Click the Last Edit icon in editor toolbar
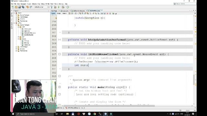The width and height of the screenshot is (207, 116). (69, 14)
